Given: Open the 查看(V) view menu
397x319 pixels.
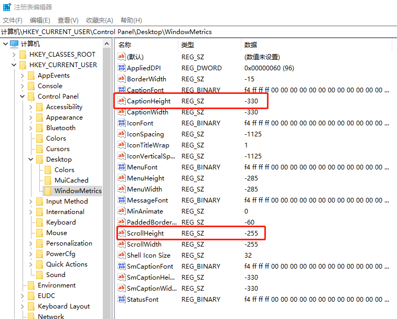Looking at the screenshot, I should click(68, 20).
